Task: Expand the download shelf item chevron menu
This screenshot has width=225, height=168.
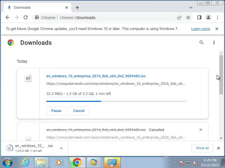Action: coord(61,148)
